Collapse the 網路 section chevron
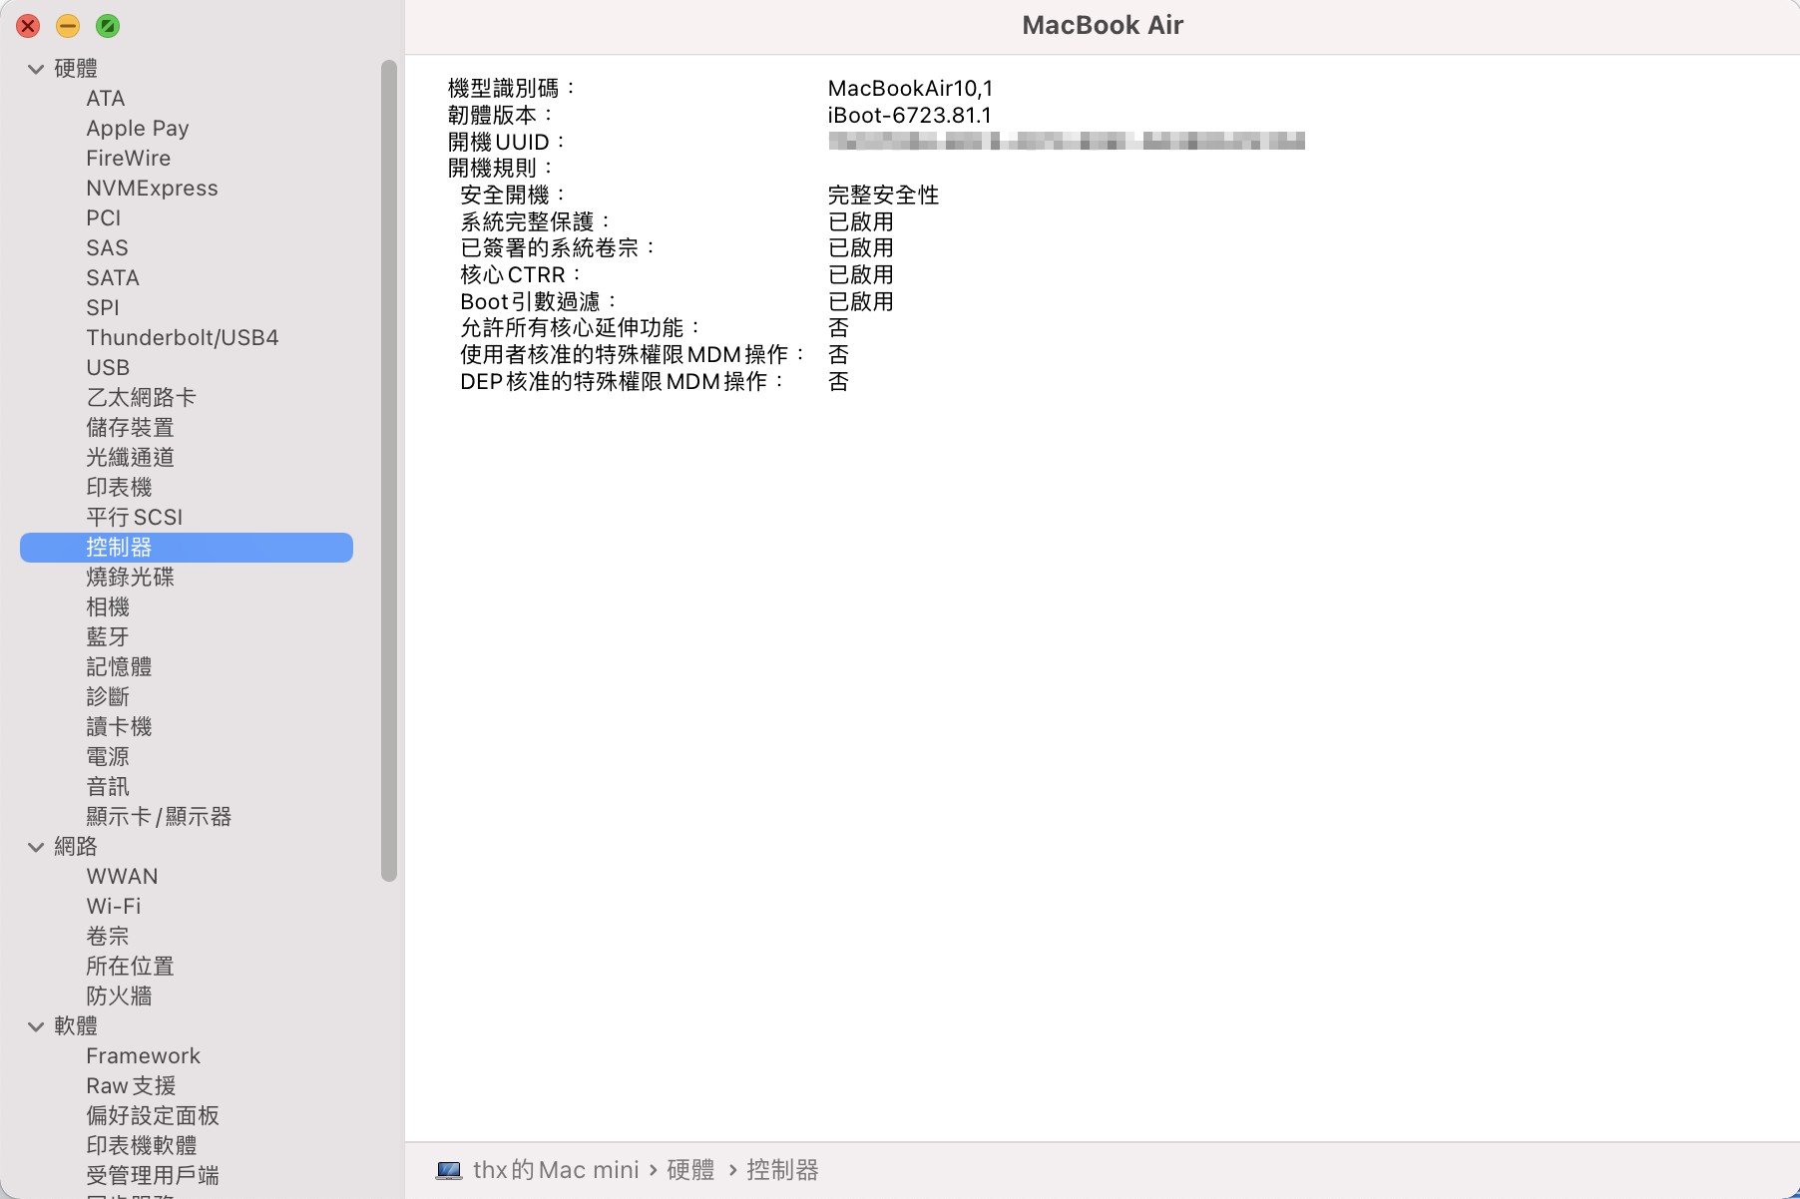The width and height of the screenshot is (1800, 1199). tap(36, 847)
